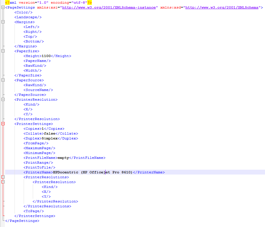
Task: Click the Landscape empty tag
Action: (28, 17)
